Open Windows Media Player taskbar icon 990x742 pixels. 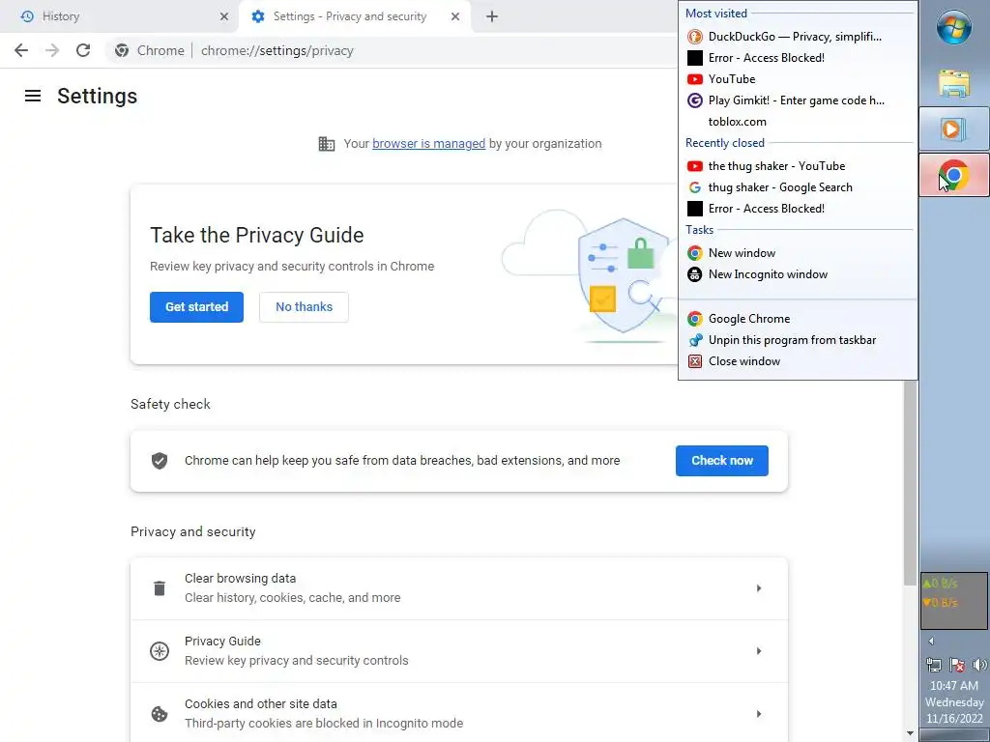coord(954,129)
